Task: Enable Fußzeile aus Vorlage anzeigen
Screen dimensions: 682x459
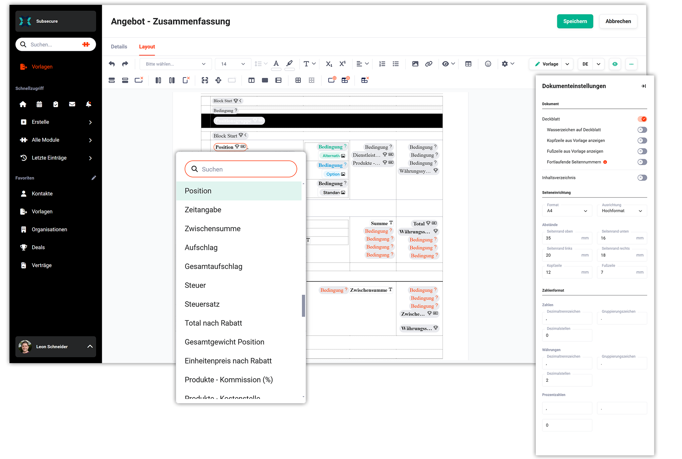Action: (642, 151)
